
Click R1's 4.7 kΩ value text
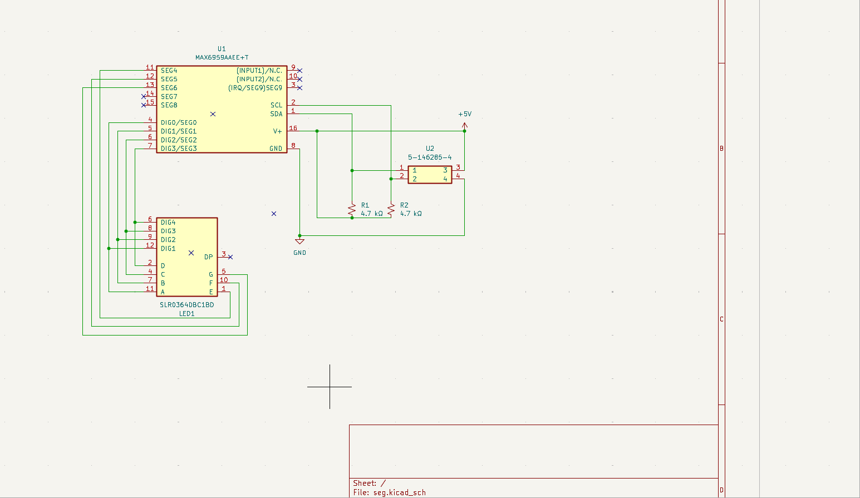pyautogui.click(x=372, y=214)
